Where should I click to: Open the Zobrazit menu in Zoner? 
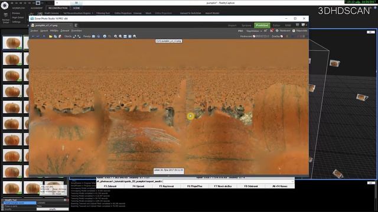point(64,31)
